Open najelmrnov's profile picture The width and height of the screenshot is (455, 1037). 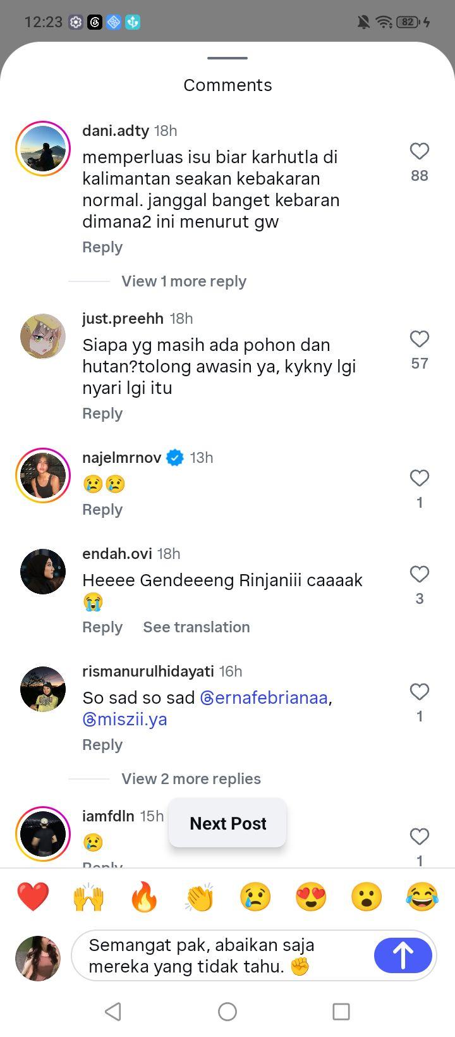(43, 476)
